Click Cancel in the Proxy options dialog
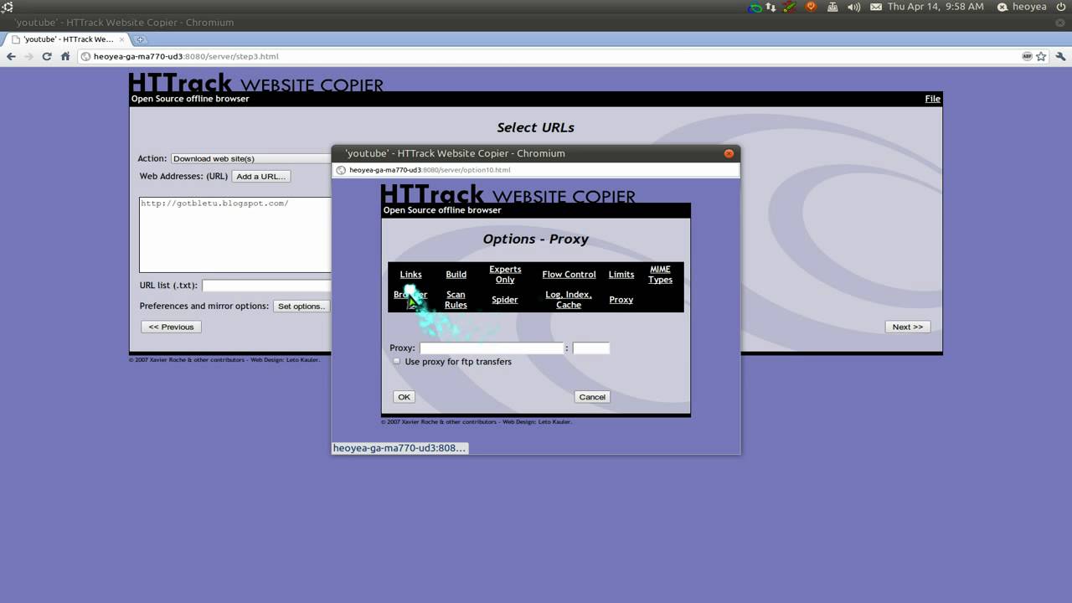This screenshot has width=1072, height=603. point(592,397)
